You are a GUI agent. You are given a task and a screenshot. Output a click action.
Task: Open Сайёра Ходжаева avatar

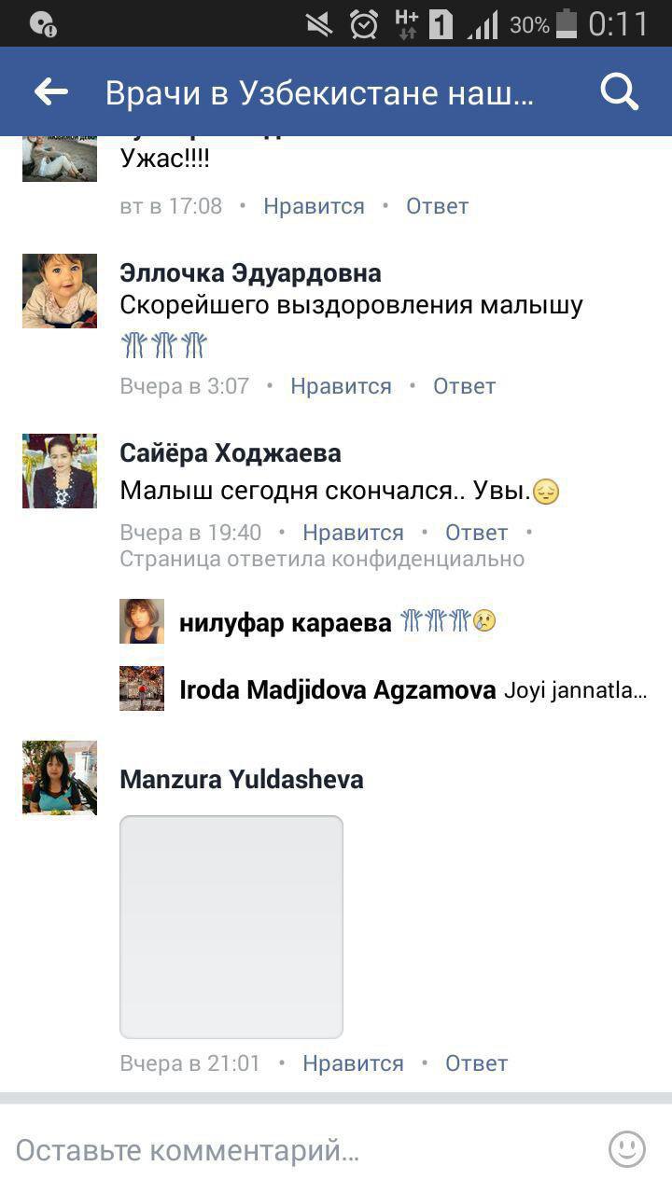60,471
